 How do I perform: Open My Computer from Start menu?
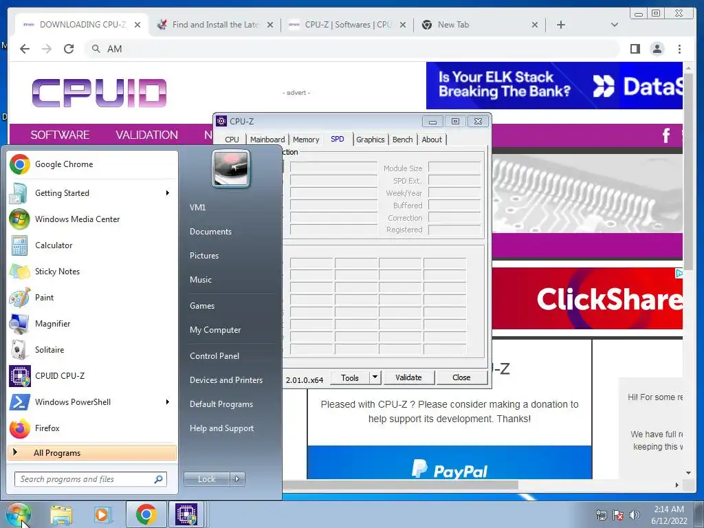(215, 330)
